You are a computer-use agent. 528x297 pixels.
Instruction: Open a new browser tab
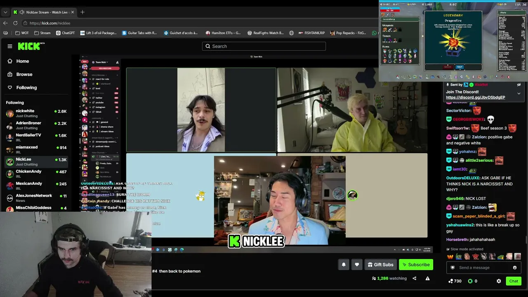tap(82, 12)
